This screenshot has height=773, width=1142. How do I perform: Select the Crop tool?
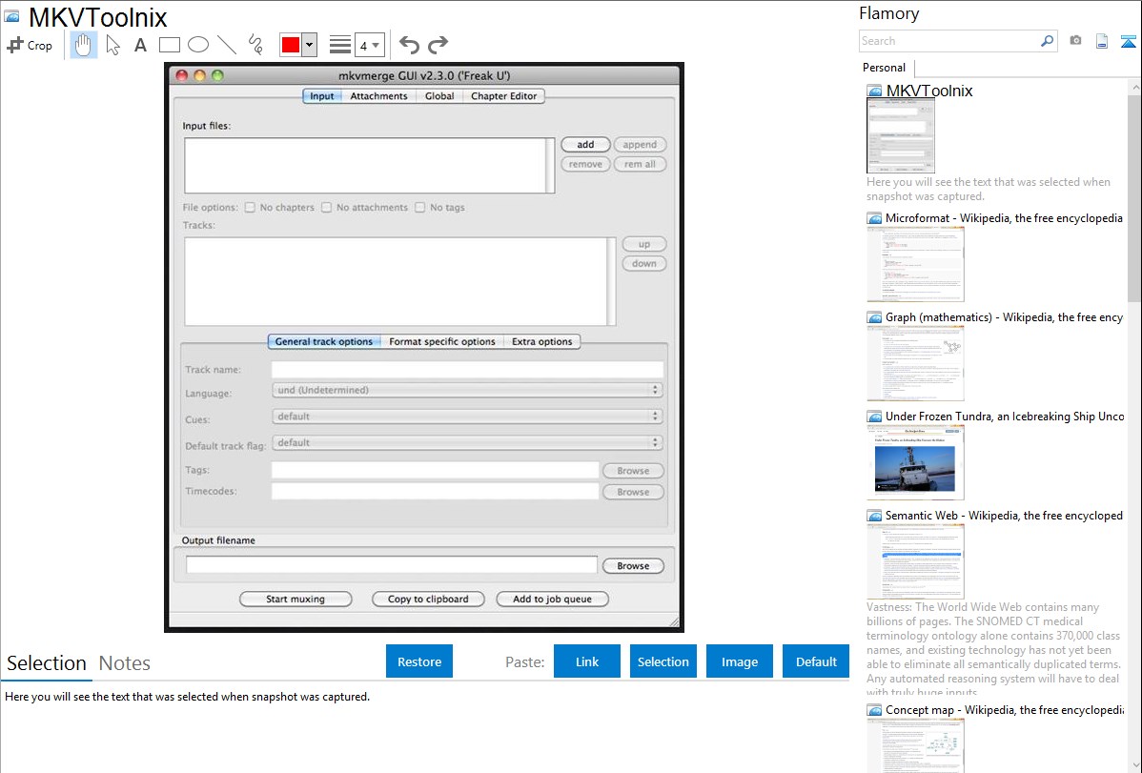point(30,45)
